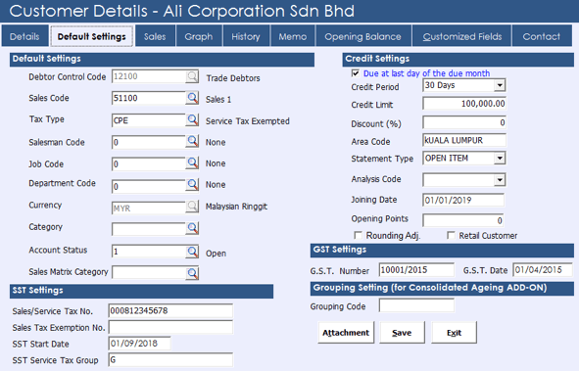Viewport: 579px width, 371px height.
Task: Click the Tax Type field CPE
Action: pos(149,120)
